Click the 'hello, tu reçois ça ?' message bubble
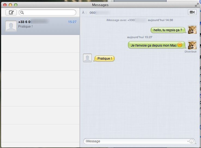 pyautogui.click(x=168, y=30)
